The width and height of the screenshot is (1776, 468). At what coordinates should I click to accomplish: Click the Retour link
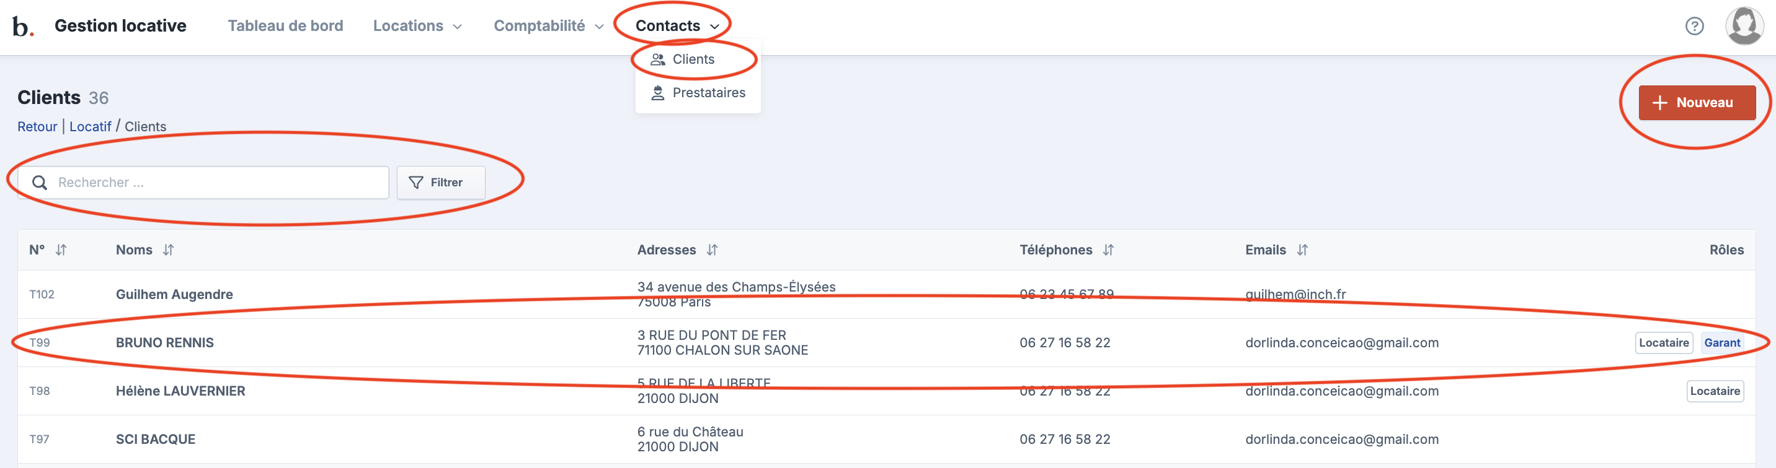[x=37, y=127]
